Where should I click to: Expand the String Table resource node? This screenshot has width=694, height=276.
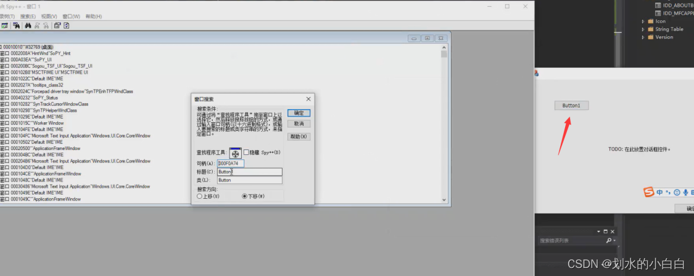pos(643,29)
